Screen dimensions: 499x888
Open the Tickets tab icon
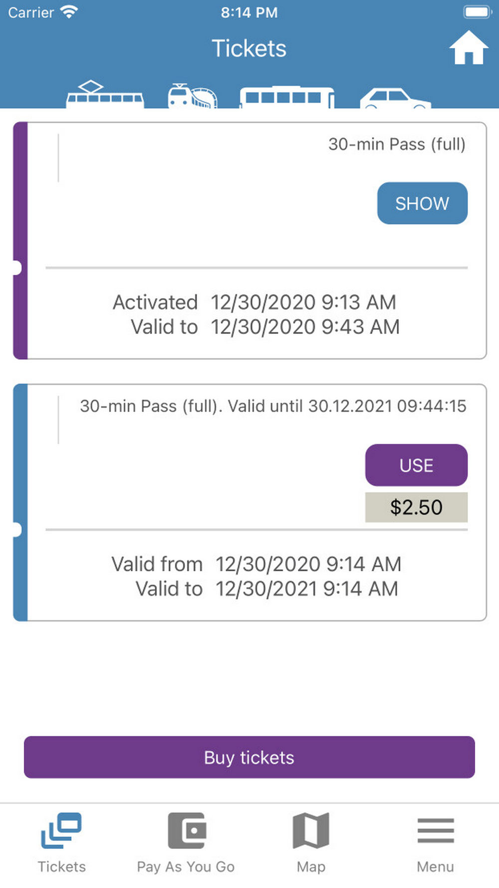pos(61,830)
